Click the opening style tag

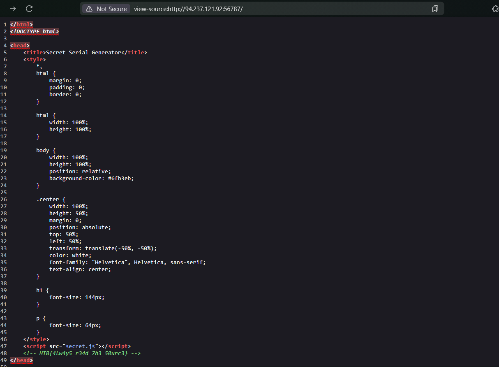coord(35,59)
